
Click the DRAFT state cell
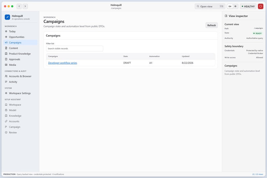click(127, 63)
